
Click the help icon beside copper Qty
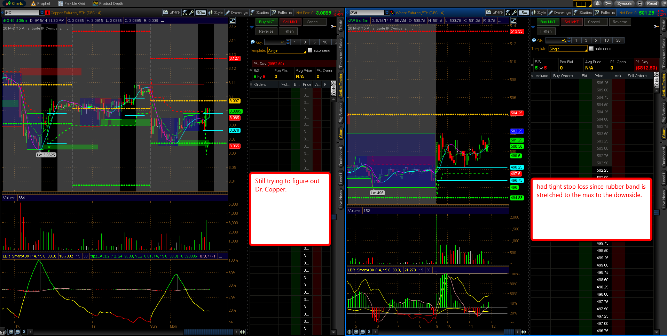tap(253, 42)
